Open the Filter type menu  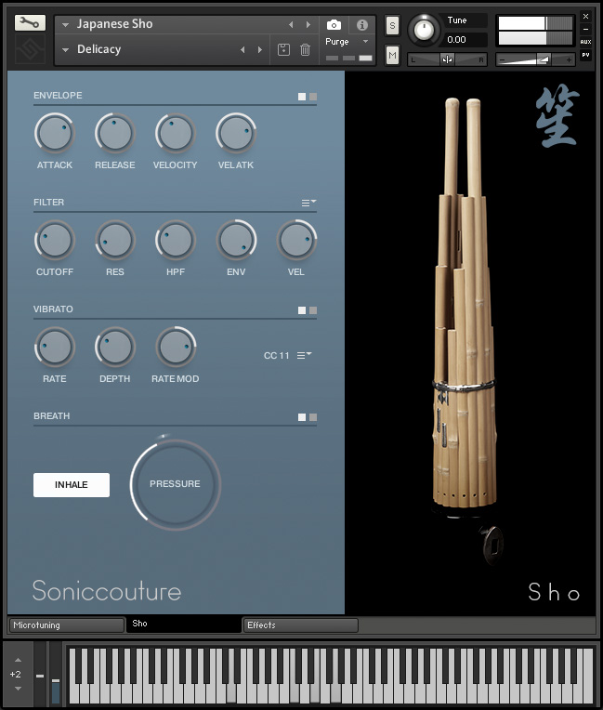click(x=309, y=203)
